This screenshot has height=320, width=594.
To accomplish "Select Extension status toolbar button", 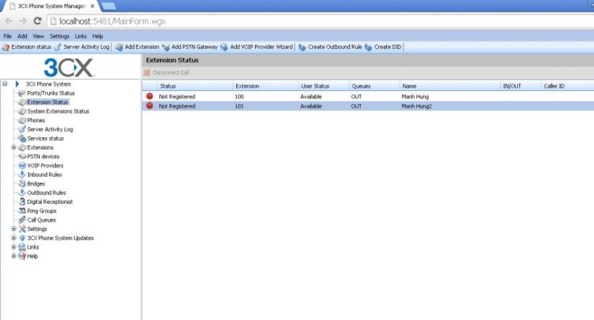I will [27, 47].
